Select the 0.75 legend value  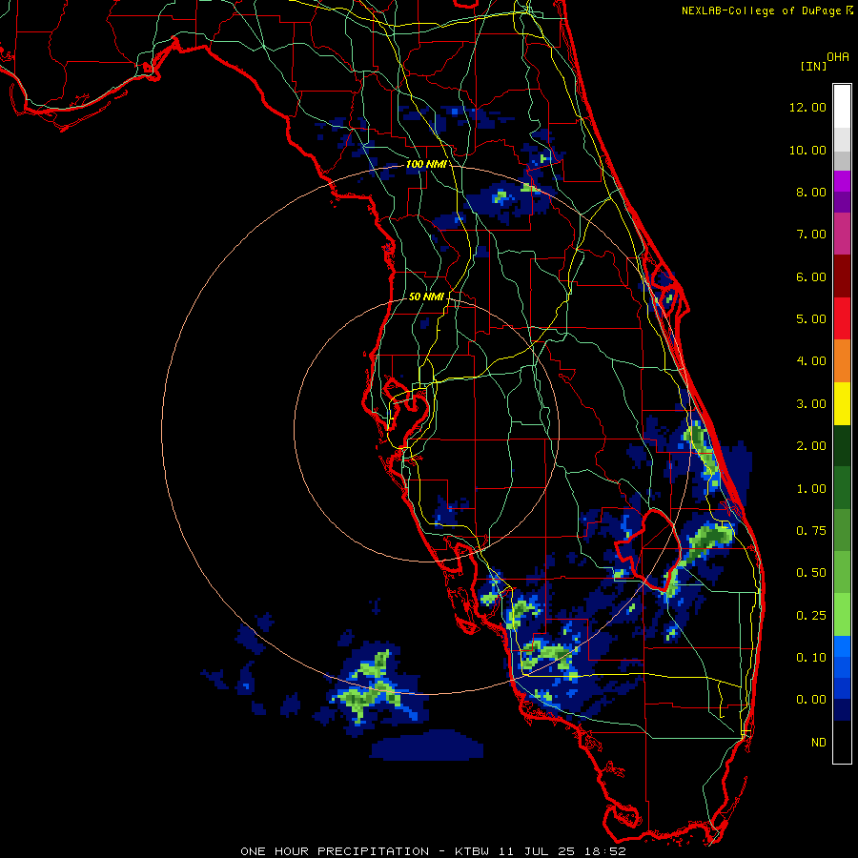[811, 531]
